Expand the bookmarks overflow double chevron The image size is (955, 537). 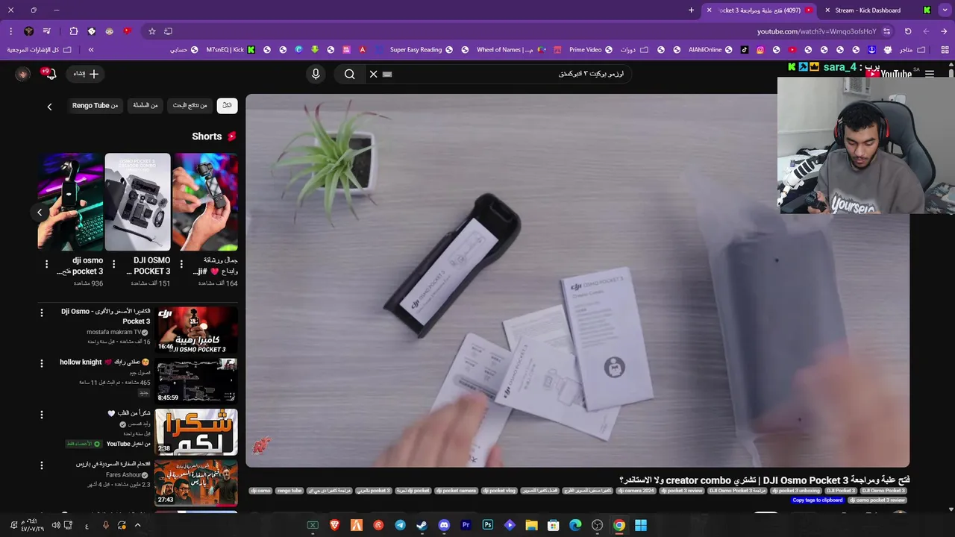(x=91, y=50)
